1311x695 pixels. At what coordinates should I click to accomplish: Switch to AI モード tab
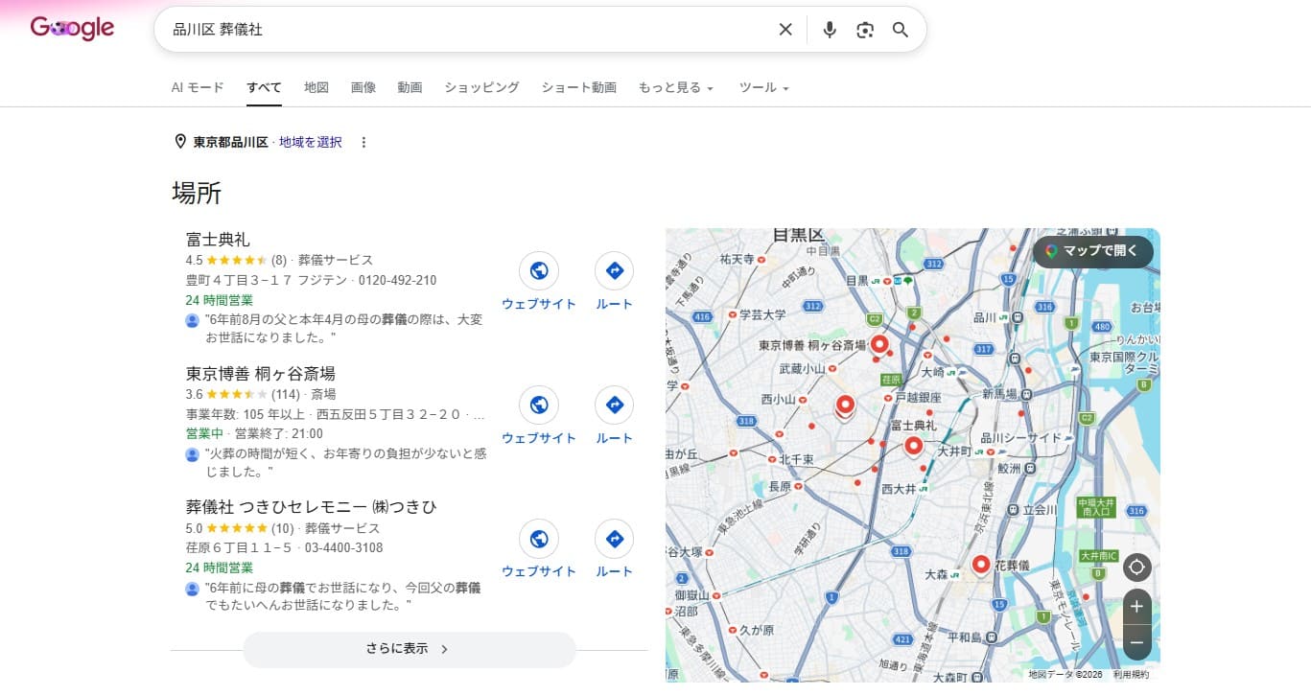pyautogui.click(x=198, y=87)
